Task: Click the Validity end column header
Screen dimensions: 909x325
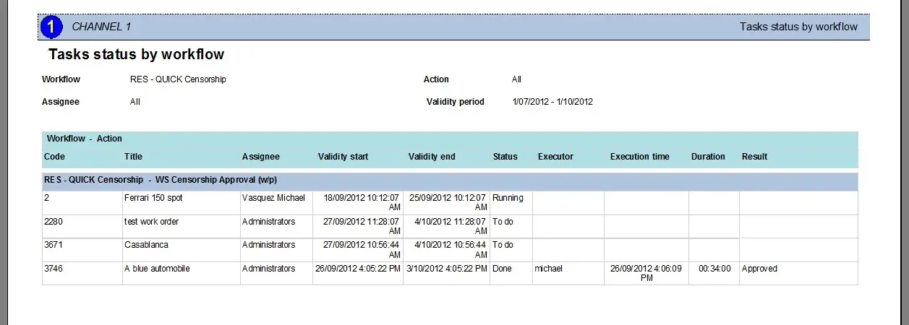Action: click(x=432, y=156)
